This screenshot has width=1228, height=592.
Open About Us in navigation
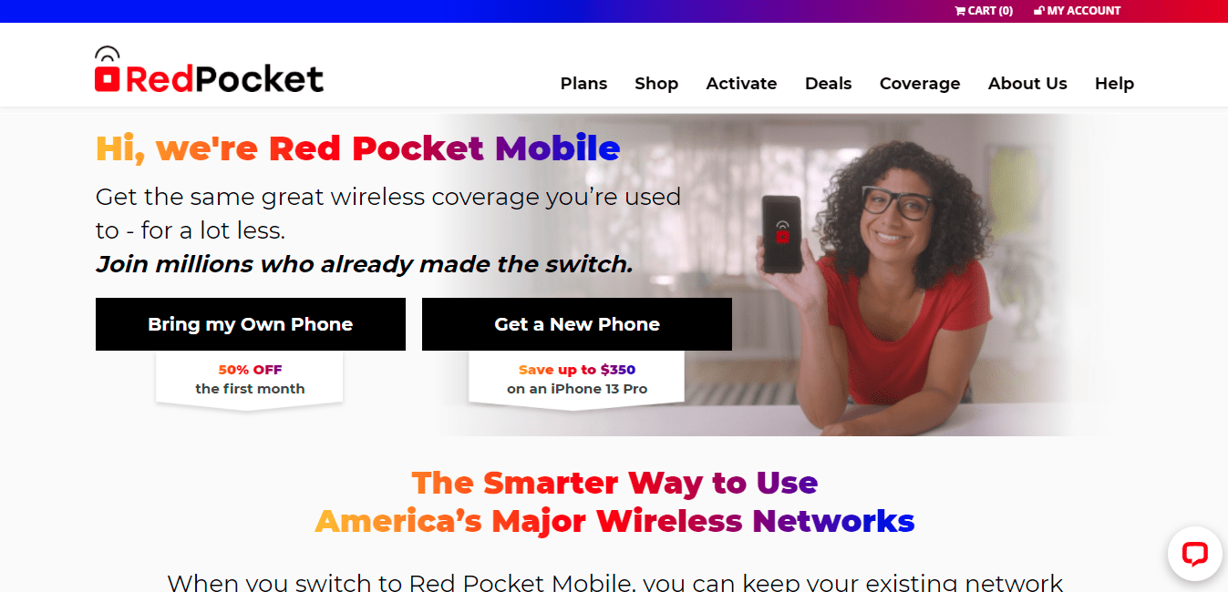tap(1027, 84)
